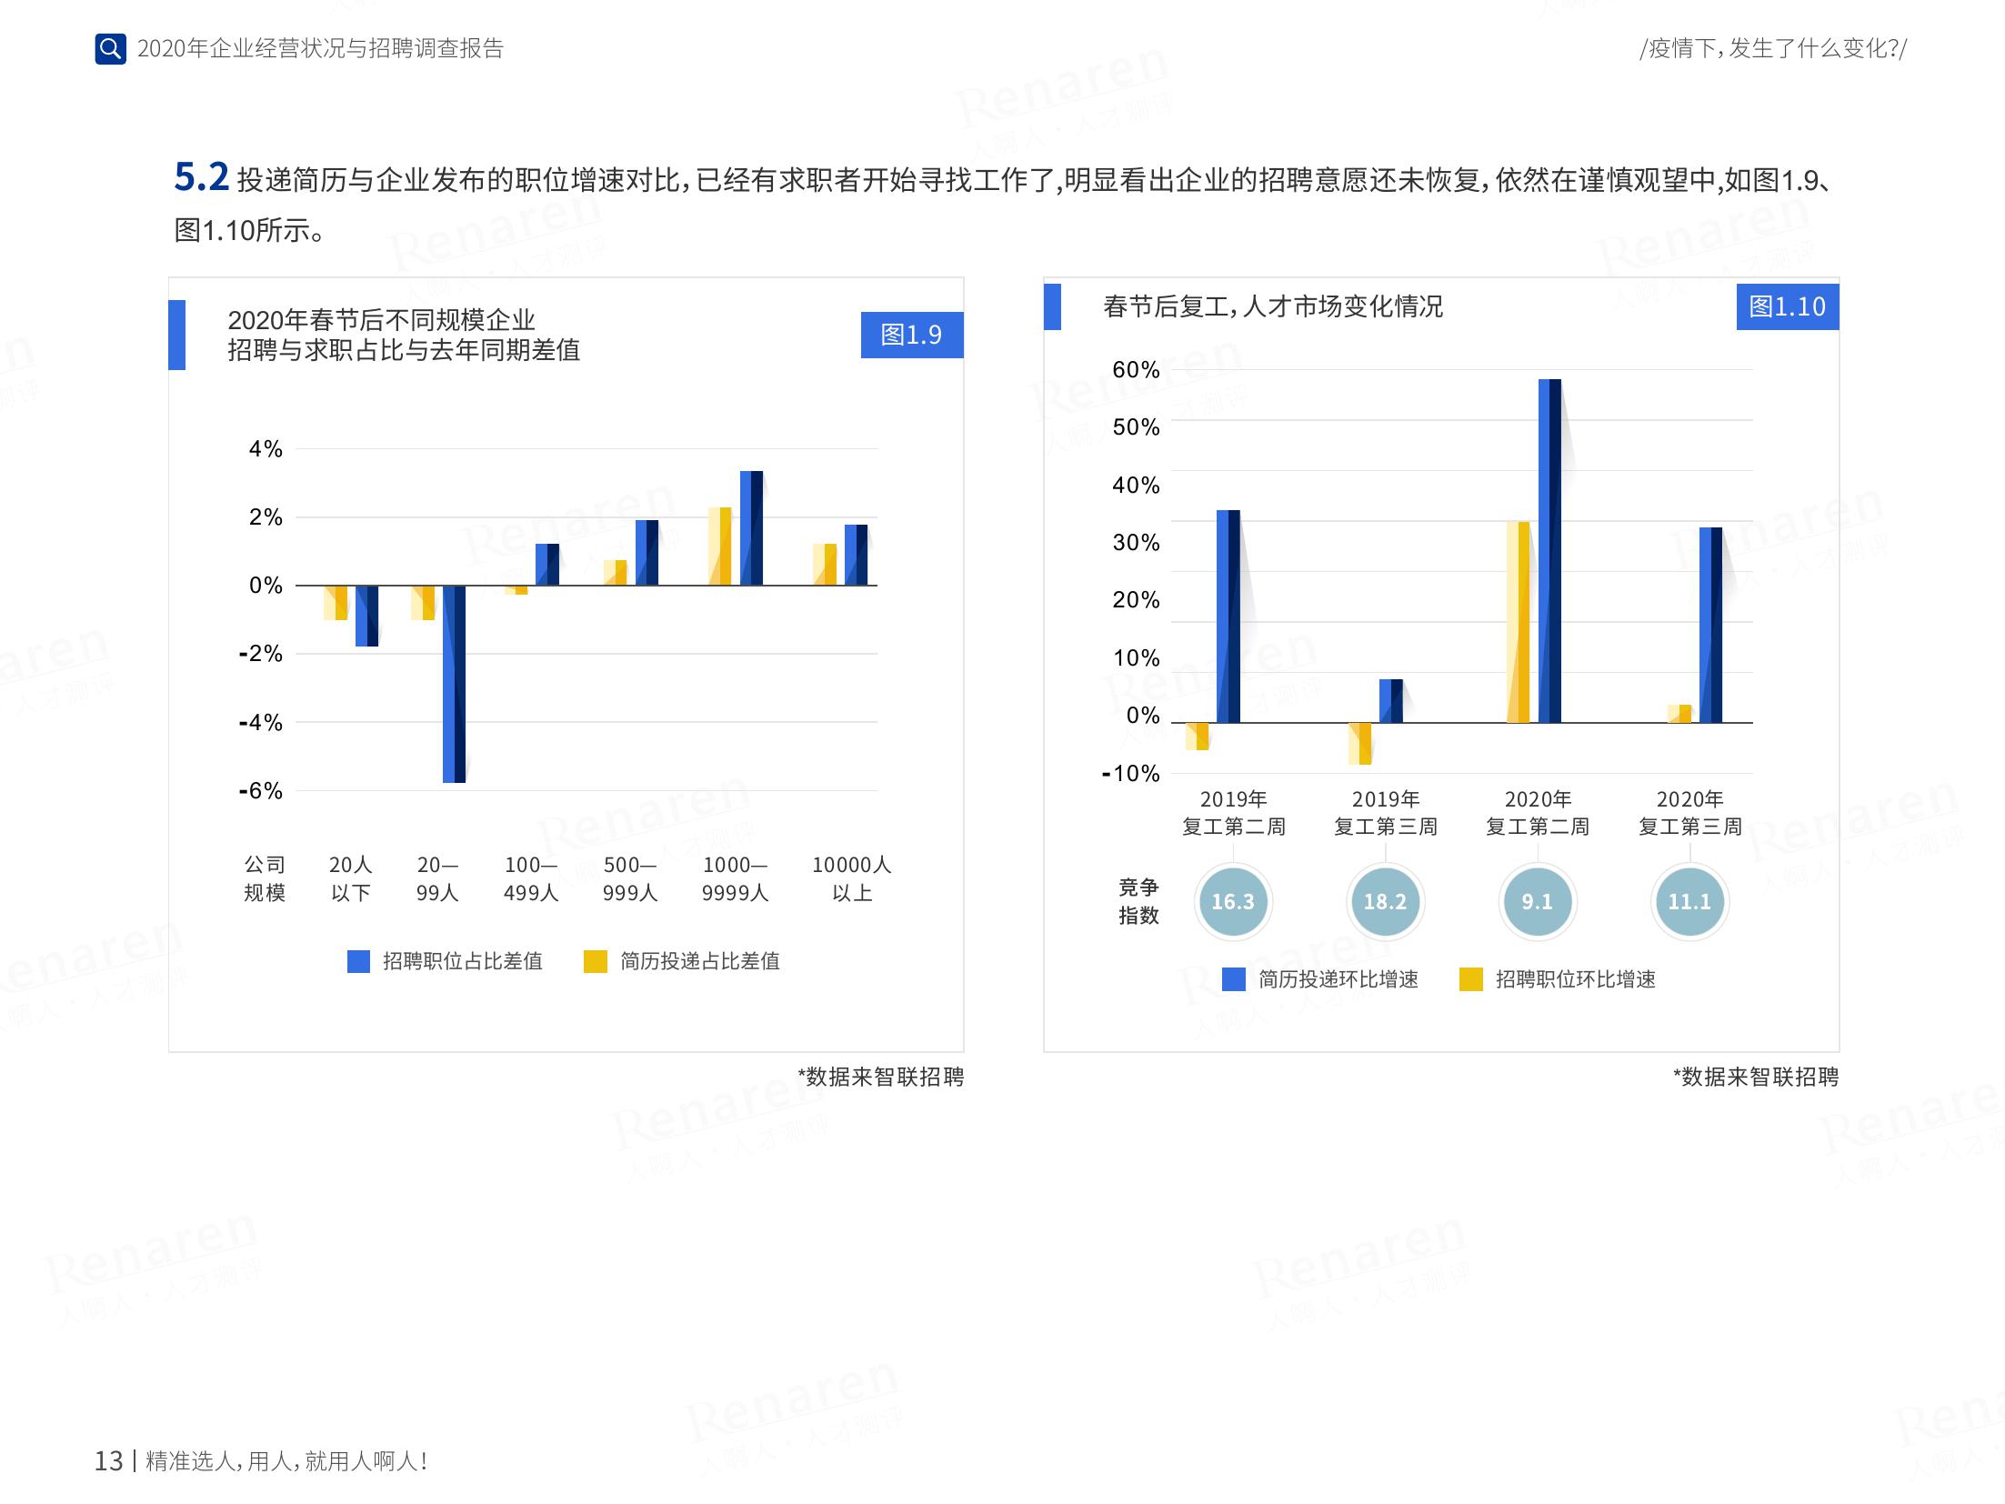Click the 5.2 section number heading
This screenshot has height=1504, width=2005.
201,177
